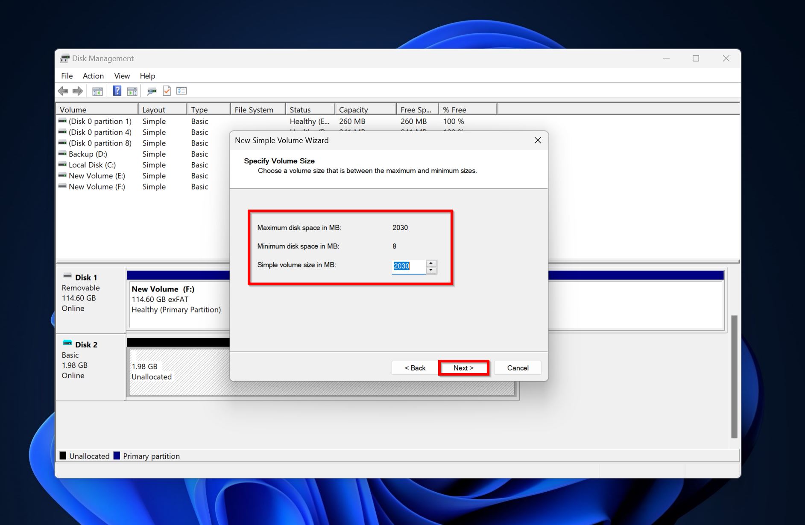Screen dimensions: 805x525
Task: Open the Action menu
Action: [93, 76]
